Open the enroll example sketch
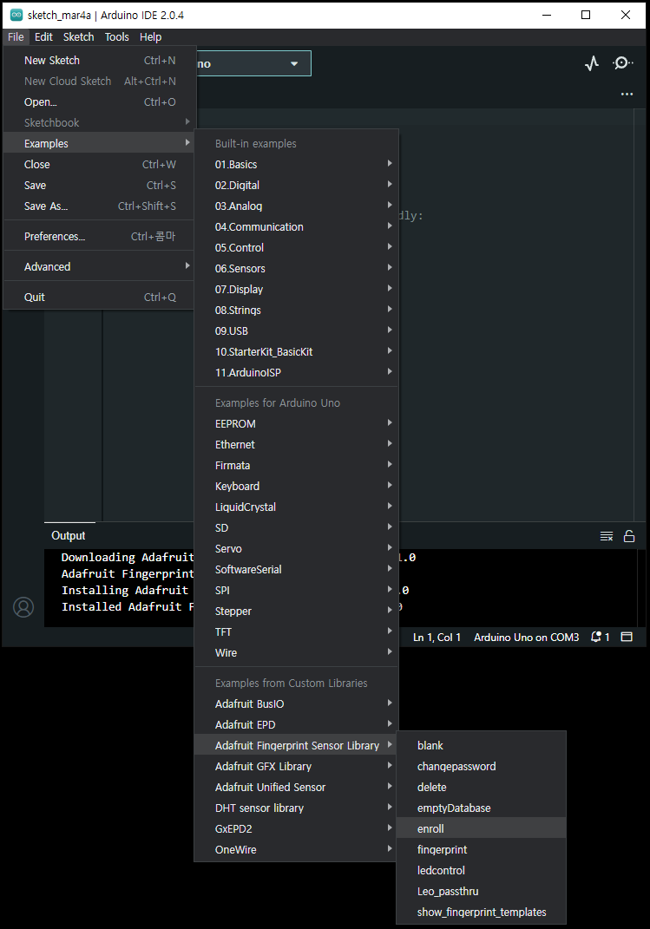Image resolution: width=650 pixels, height=929 pixels. (481, 828)
